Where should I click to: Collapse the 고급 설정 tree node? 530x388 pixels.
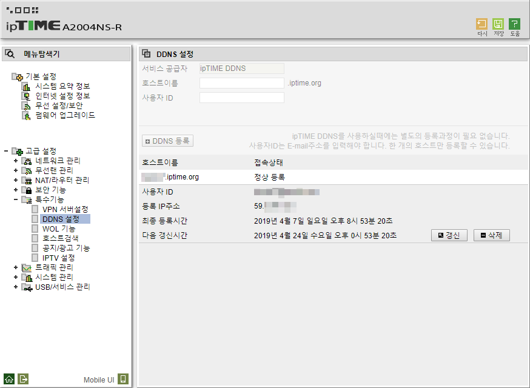6,151
